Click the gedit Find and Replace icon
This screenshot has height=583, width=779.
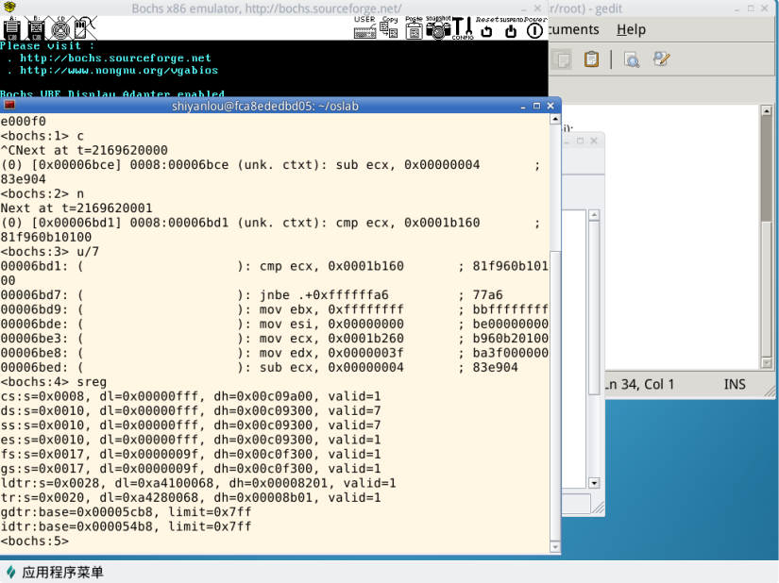(660, 59)
